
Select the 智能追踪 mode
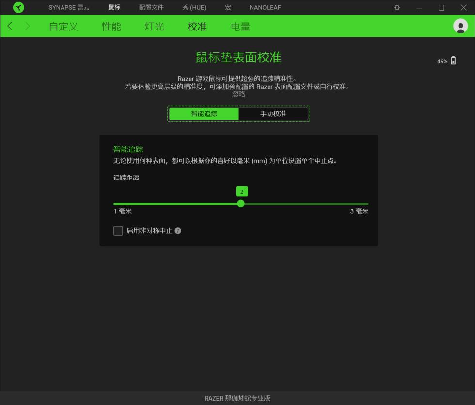203,114
